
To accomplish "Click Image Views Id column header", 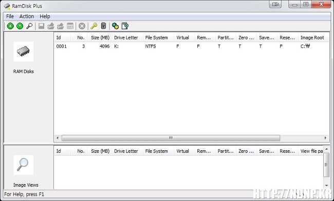I will tap(62, 151).
